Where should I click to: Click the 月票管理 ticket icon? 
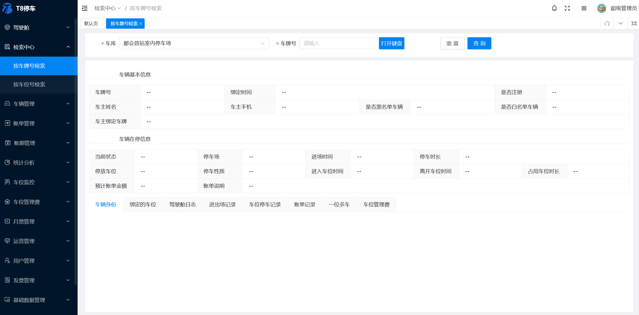7,221
